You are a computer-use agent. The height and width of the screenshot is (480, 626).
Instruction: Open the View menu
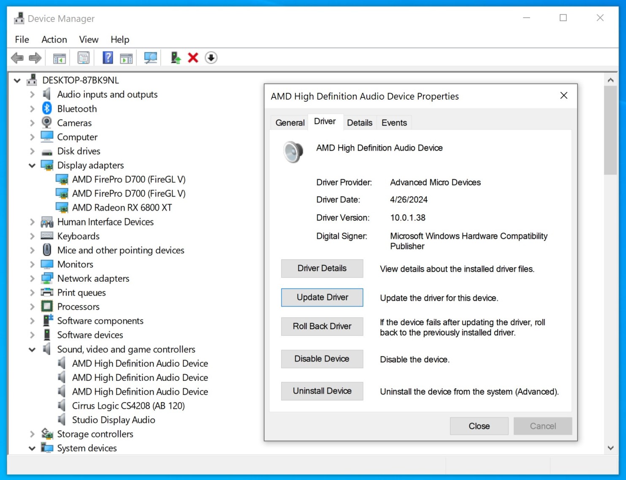(89, 39)
